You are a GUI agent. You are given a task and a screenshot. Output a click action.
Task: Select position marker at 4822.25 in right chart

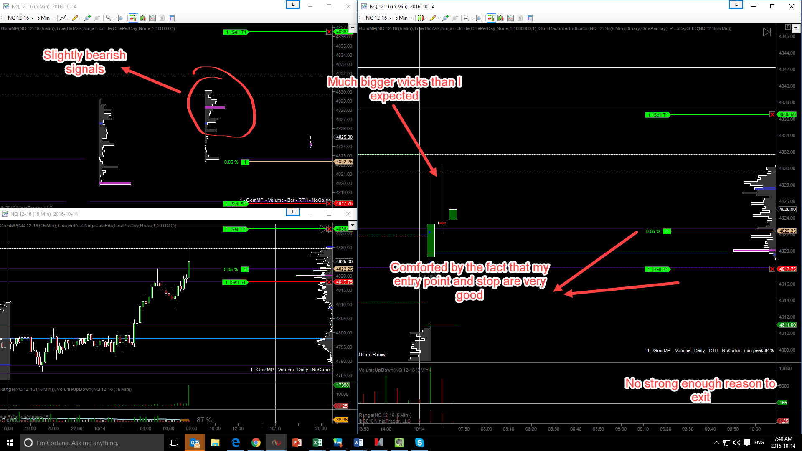tap(667, 231)
